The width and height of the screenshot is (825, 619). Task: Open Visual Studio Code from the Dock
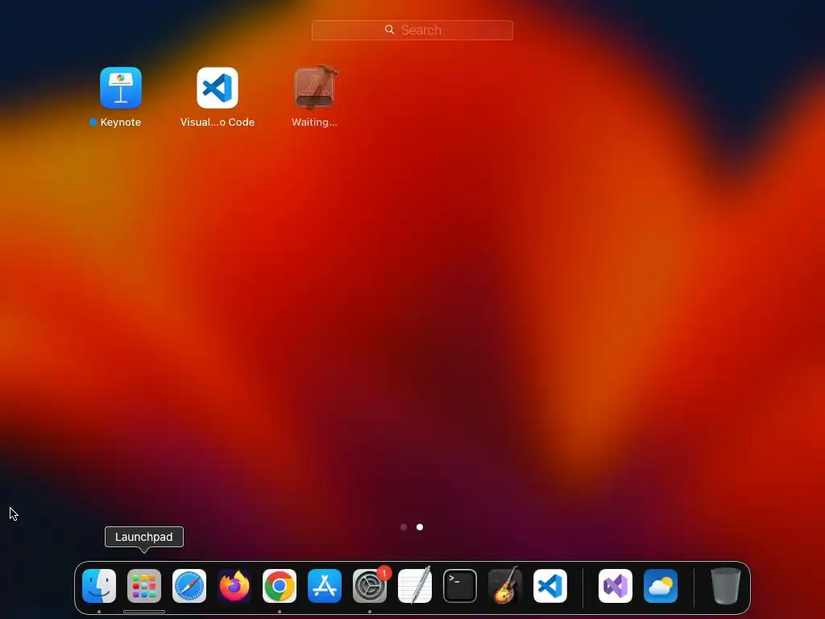[550, 586]
